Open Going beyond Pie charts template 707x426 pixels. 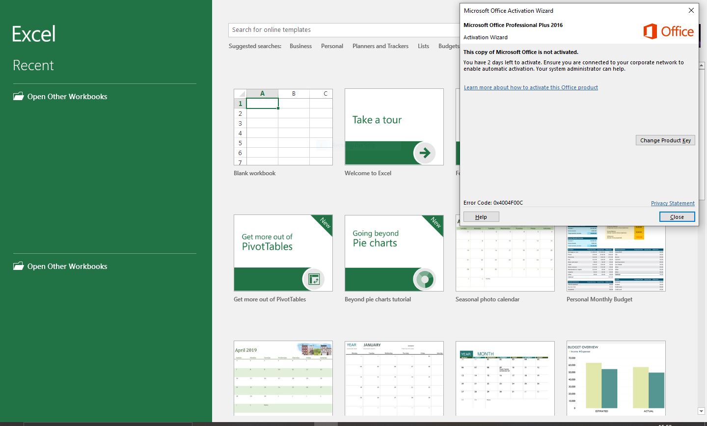point(394,253)
